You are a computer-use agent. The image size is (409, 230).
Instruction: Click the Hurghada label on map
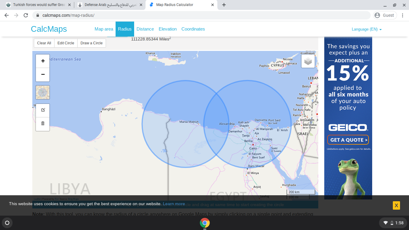[289, 185]
